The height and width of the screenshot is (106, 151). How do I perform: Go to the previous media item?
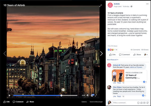click(x=5, y=53)
